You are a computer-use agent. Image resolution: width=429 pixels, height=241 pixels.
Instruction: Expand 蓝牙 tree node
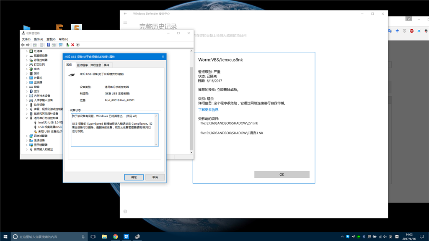click(27, 91)
